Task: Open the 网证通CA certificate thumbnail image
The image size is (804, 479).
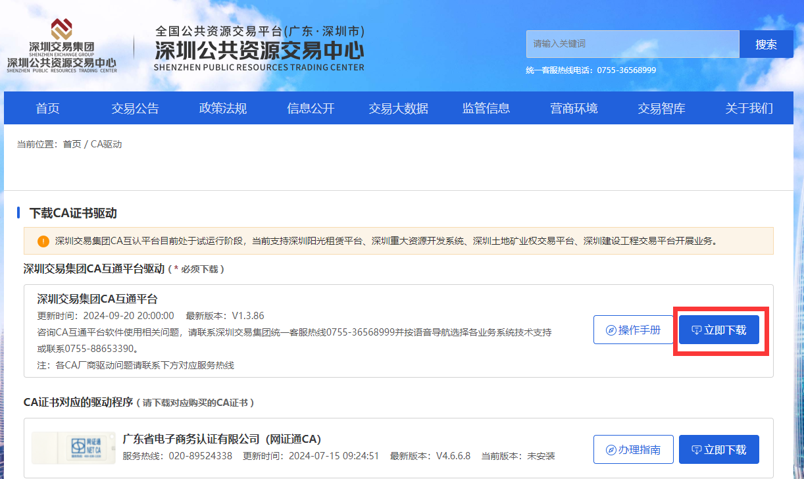Action: click(x=73, y=448)
